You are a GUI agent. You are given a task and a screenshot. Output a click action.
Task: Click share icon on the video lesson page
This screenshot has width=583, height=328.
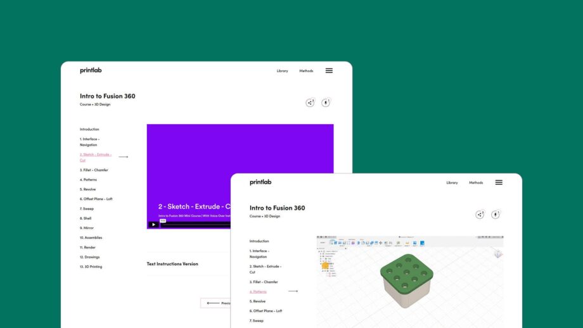click(310, 103)
